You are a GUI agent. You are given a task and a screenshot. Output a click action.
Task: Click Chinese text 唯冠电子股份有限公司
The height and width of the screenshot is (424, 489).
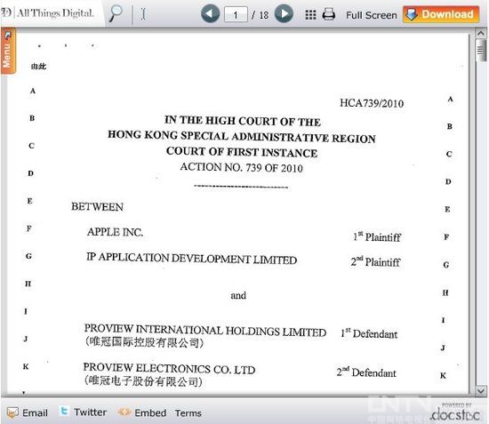click(143, 381)
